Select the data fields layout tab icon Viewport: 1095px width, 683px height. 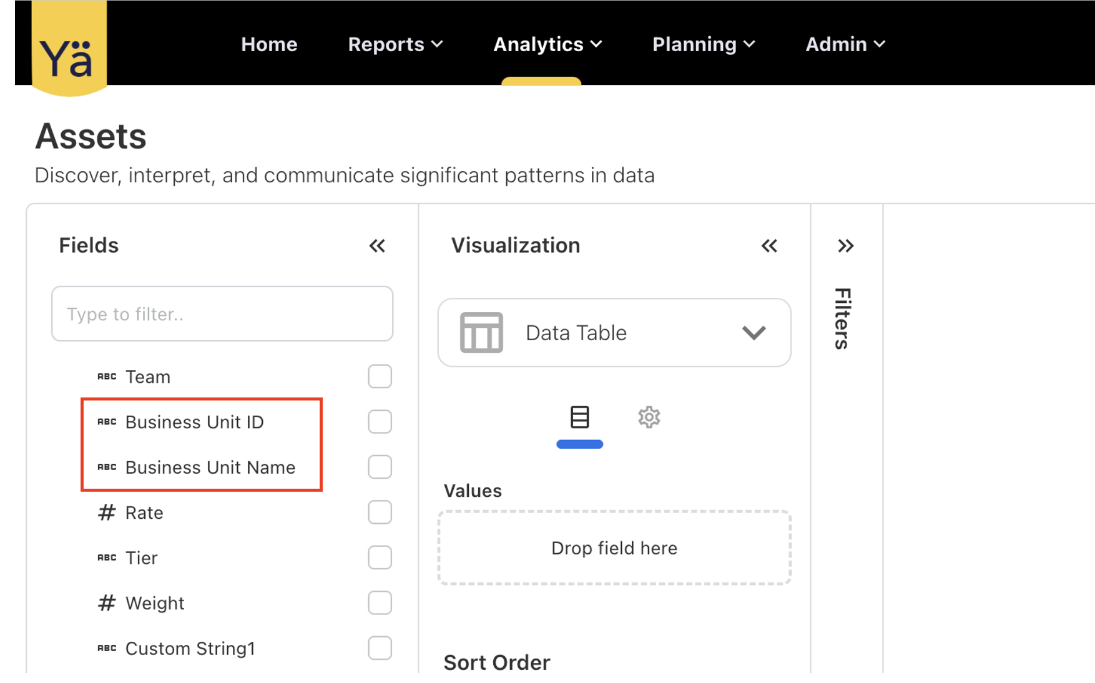tap(579, 417)
